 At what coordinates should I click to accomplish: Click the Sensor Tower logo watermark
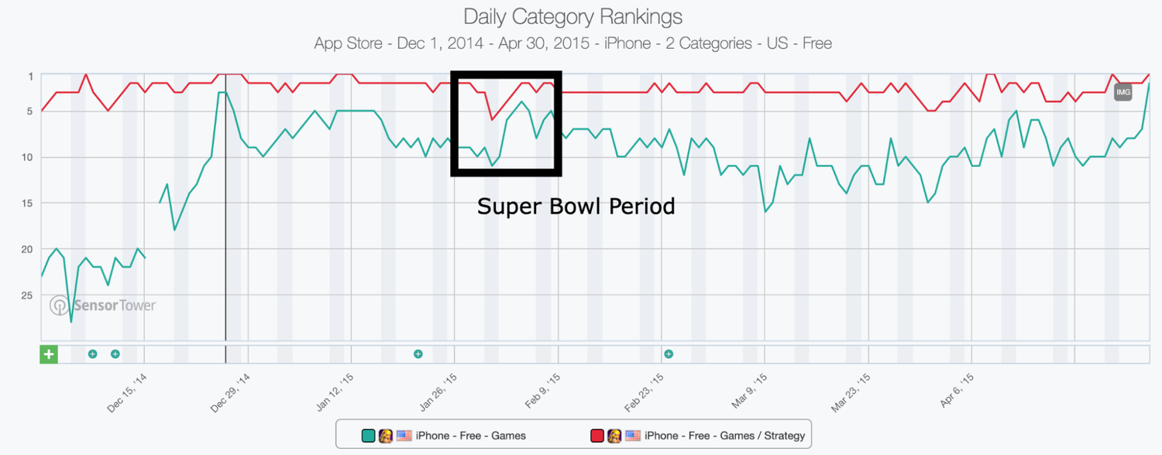coord(103,305)
